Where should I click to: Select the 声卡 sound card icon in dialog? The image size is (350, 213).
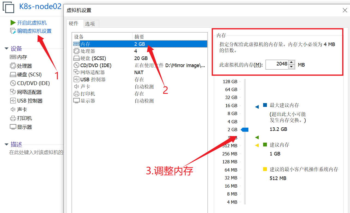tap(76, 87)
